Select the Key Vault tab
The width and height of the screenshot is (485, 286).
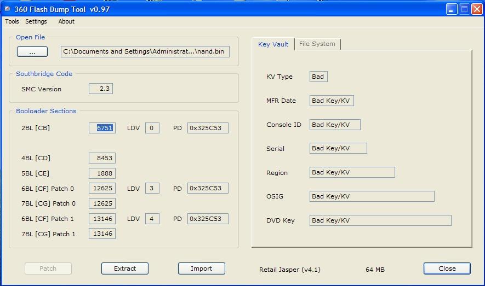pos(273,44)
